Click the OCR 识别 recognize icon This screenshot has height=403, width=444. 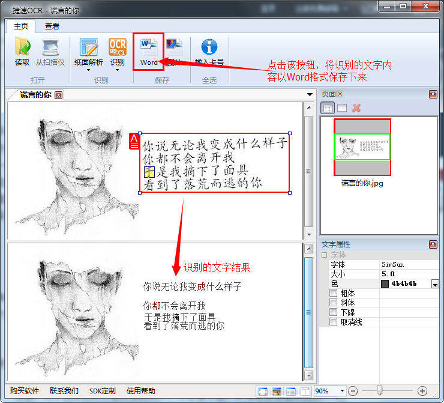118,47
